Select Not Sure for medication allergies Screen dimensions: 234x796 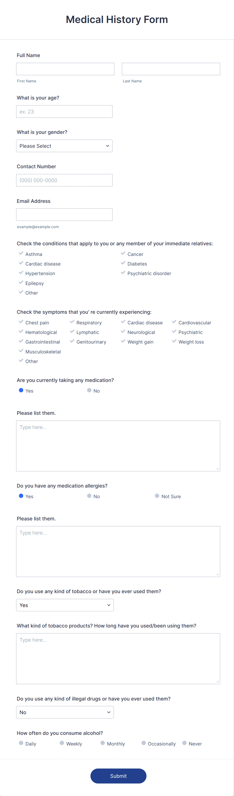157,496
